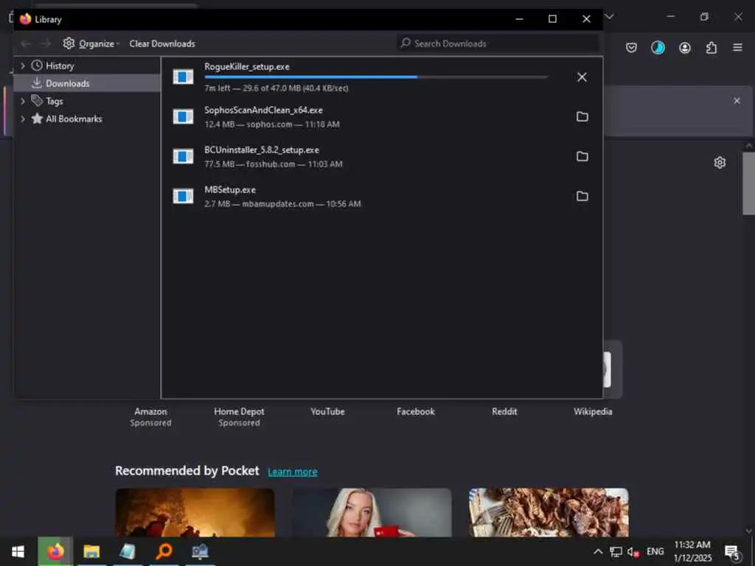The image size is (755, 566).
Task: Click Learn more link beside Pocket
Action: tap(292, 472)
